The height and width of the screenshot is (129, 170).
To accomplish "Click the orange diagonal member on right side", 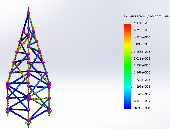I will pyautogui.click(x=41, y=57).
